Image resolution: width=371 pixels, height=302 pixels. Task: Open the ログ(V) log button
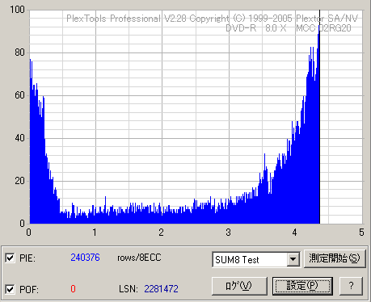[239, 286]
